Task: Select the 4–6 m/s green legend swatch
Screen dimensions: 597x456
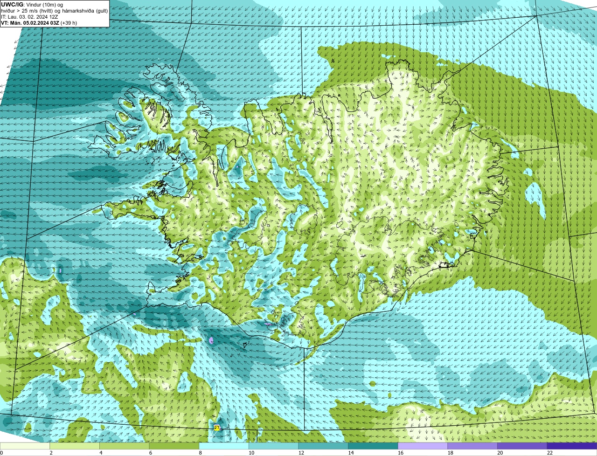Action: pyautogui.click(x=125, y=446)
